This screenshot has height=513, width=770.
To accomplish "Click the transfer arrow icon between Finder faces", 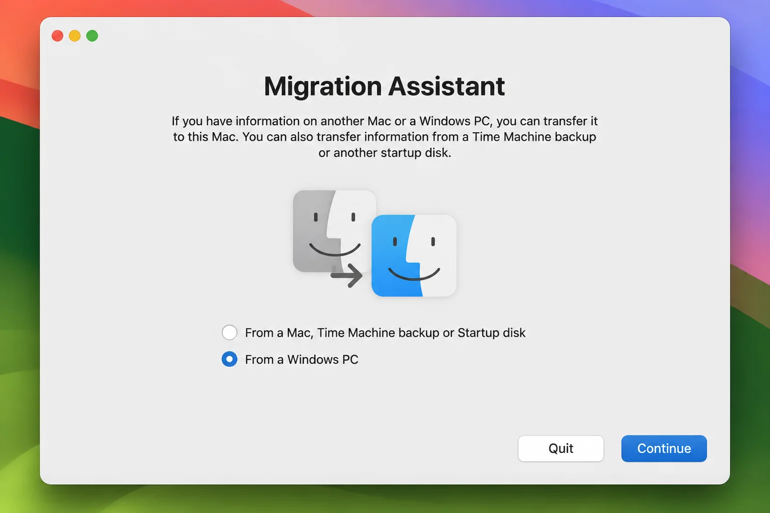I will tap(346, 275).
